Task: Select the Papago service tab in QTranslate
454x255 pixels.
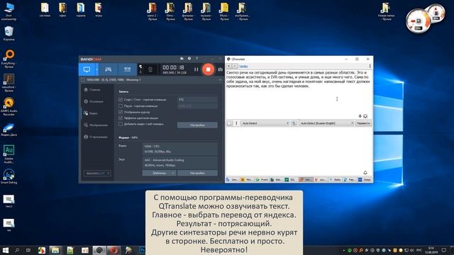Action: (350, 179)
